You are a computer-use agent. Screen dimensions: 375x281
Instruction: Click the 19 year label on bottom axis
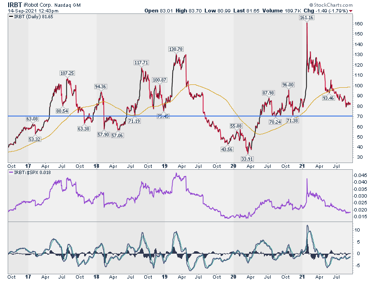164,277
